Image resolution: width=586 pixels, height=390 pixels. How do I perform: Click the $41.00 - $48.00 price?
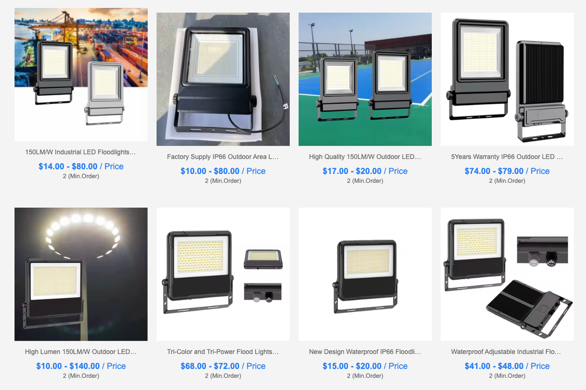pyautogui.click(x=494, y=366)
